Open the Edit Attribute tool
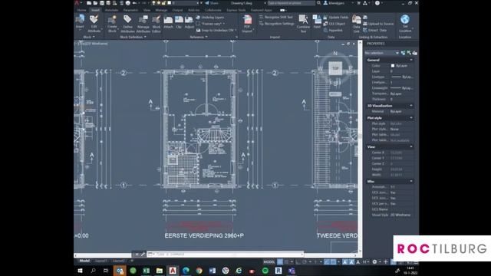The image size is (491, 276). 94,24
